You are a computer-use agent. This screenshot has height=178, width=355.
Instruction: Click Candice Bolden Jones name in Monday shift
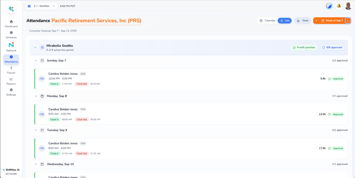pos(63,109)
